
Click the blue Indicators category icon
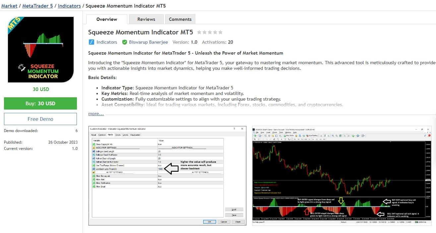click(92, 42)
